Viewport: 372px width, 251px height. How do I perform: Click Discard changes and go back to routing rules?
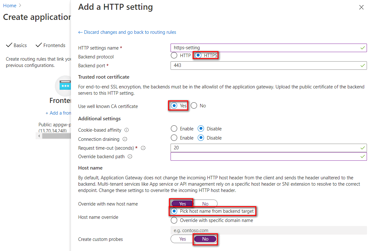pyautogui.click(x=127, y=32)
